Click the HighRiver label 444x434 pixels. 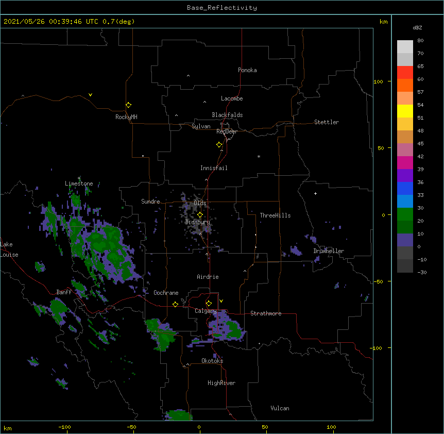click(x=221, y=383)
